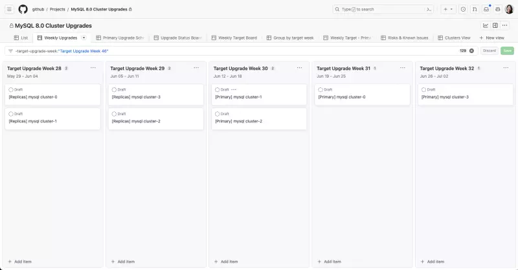Click the GitHub logo icon
This screenshot has height=270, width=518.
click(x=23, y=9)
